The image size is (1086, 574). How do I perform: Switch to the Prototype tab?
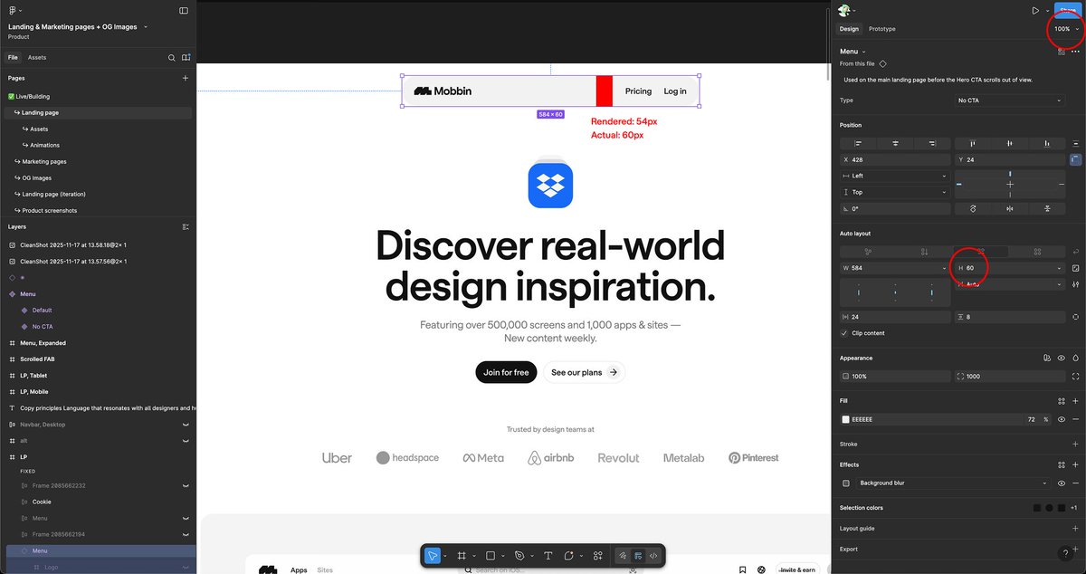882,29
